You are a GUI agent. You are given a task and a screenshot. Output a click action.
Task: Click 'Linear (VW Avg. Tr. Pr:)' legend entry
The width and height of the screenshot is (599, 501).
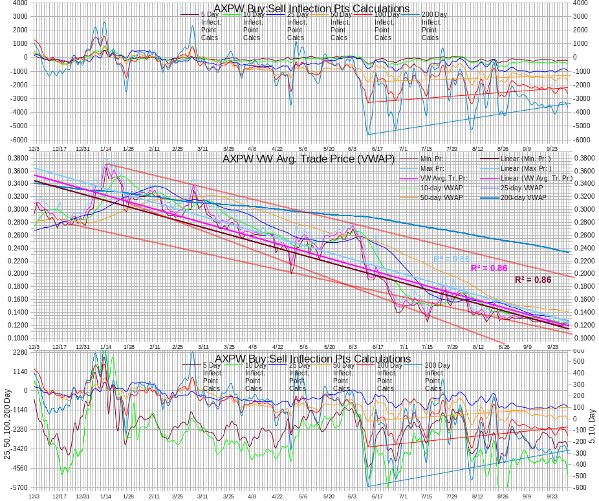point(536,178)
